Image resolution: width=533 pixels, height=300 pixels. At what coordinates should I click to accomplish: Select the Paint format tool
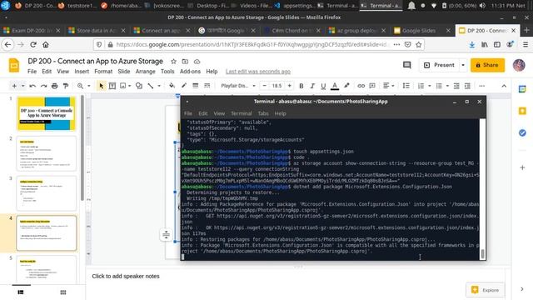tap(66, 86)
